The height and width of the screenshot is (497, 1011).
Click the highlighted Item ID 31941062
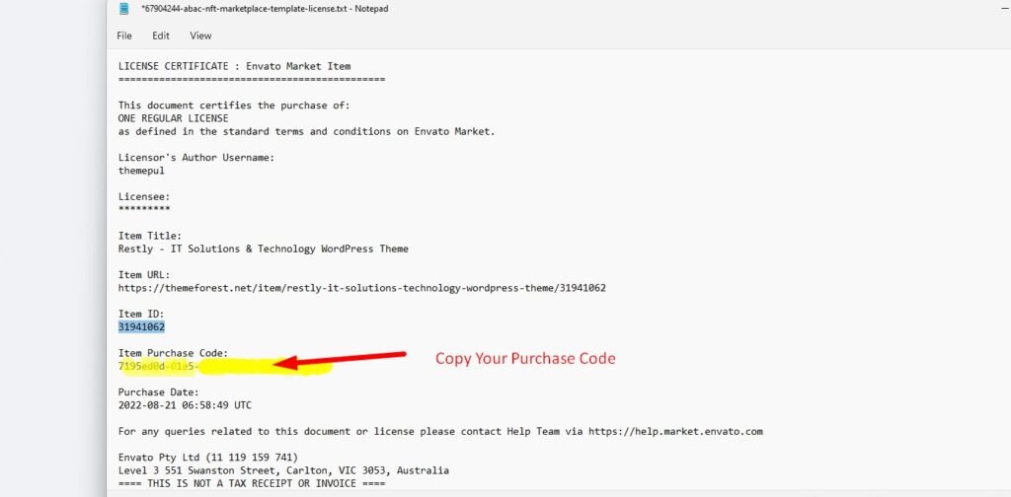click(141, 326)
